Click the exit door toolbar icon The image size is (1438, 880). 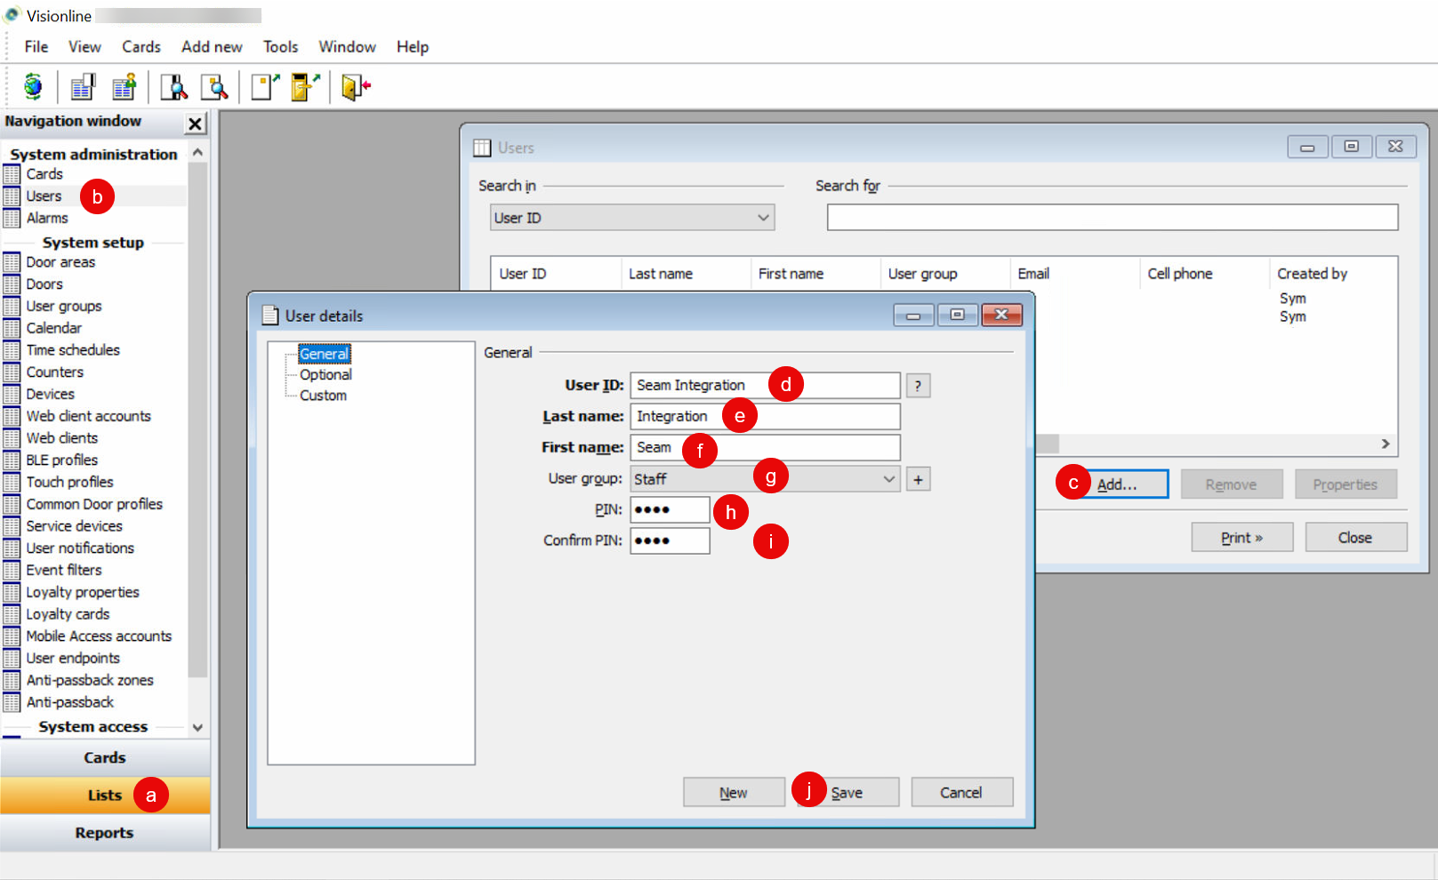(x=352, y=87)
